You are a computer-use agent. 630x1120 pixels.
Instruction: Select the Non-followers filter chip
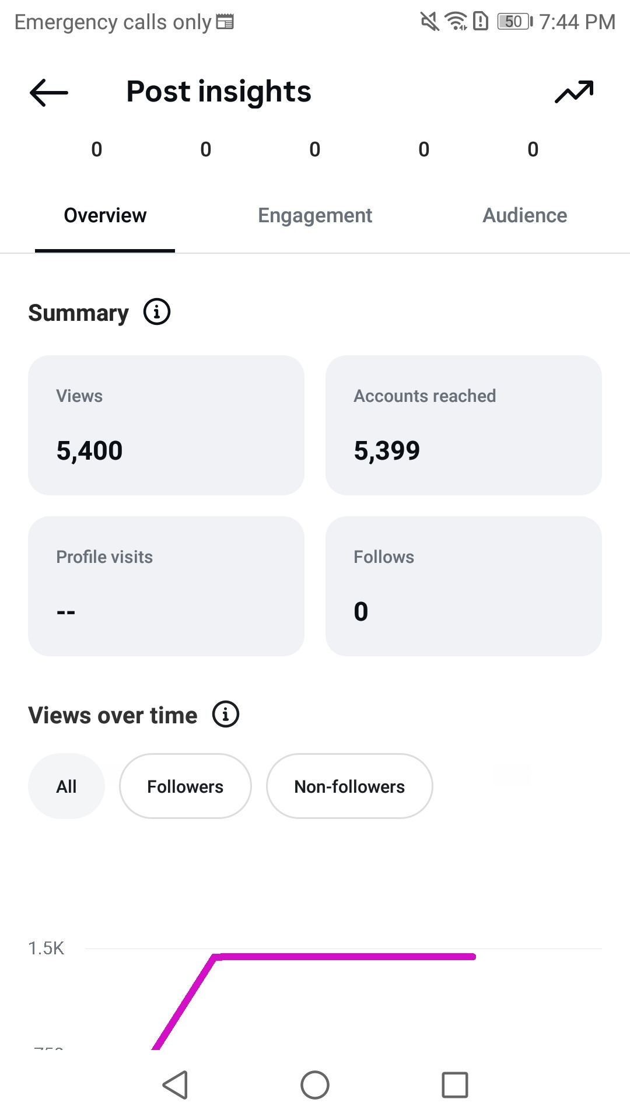349,786
